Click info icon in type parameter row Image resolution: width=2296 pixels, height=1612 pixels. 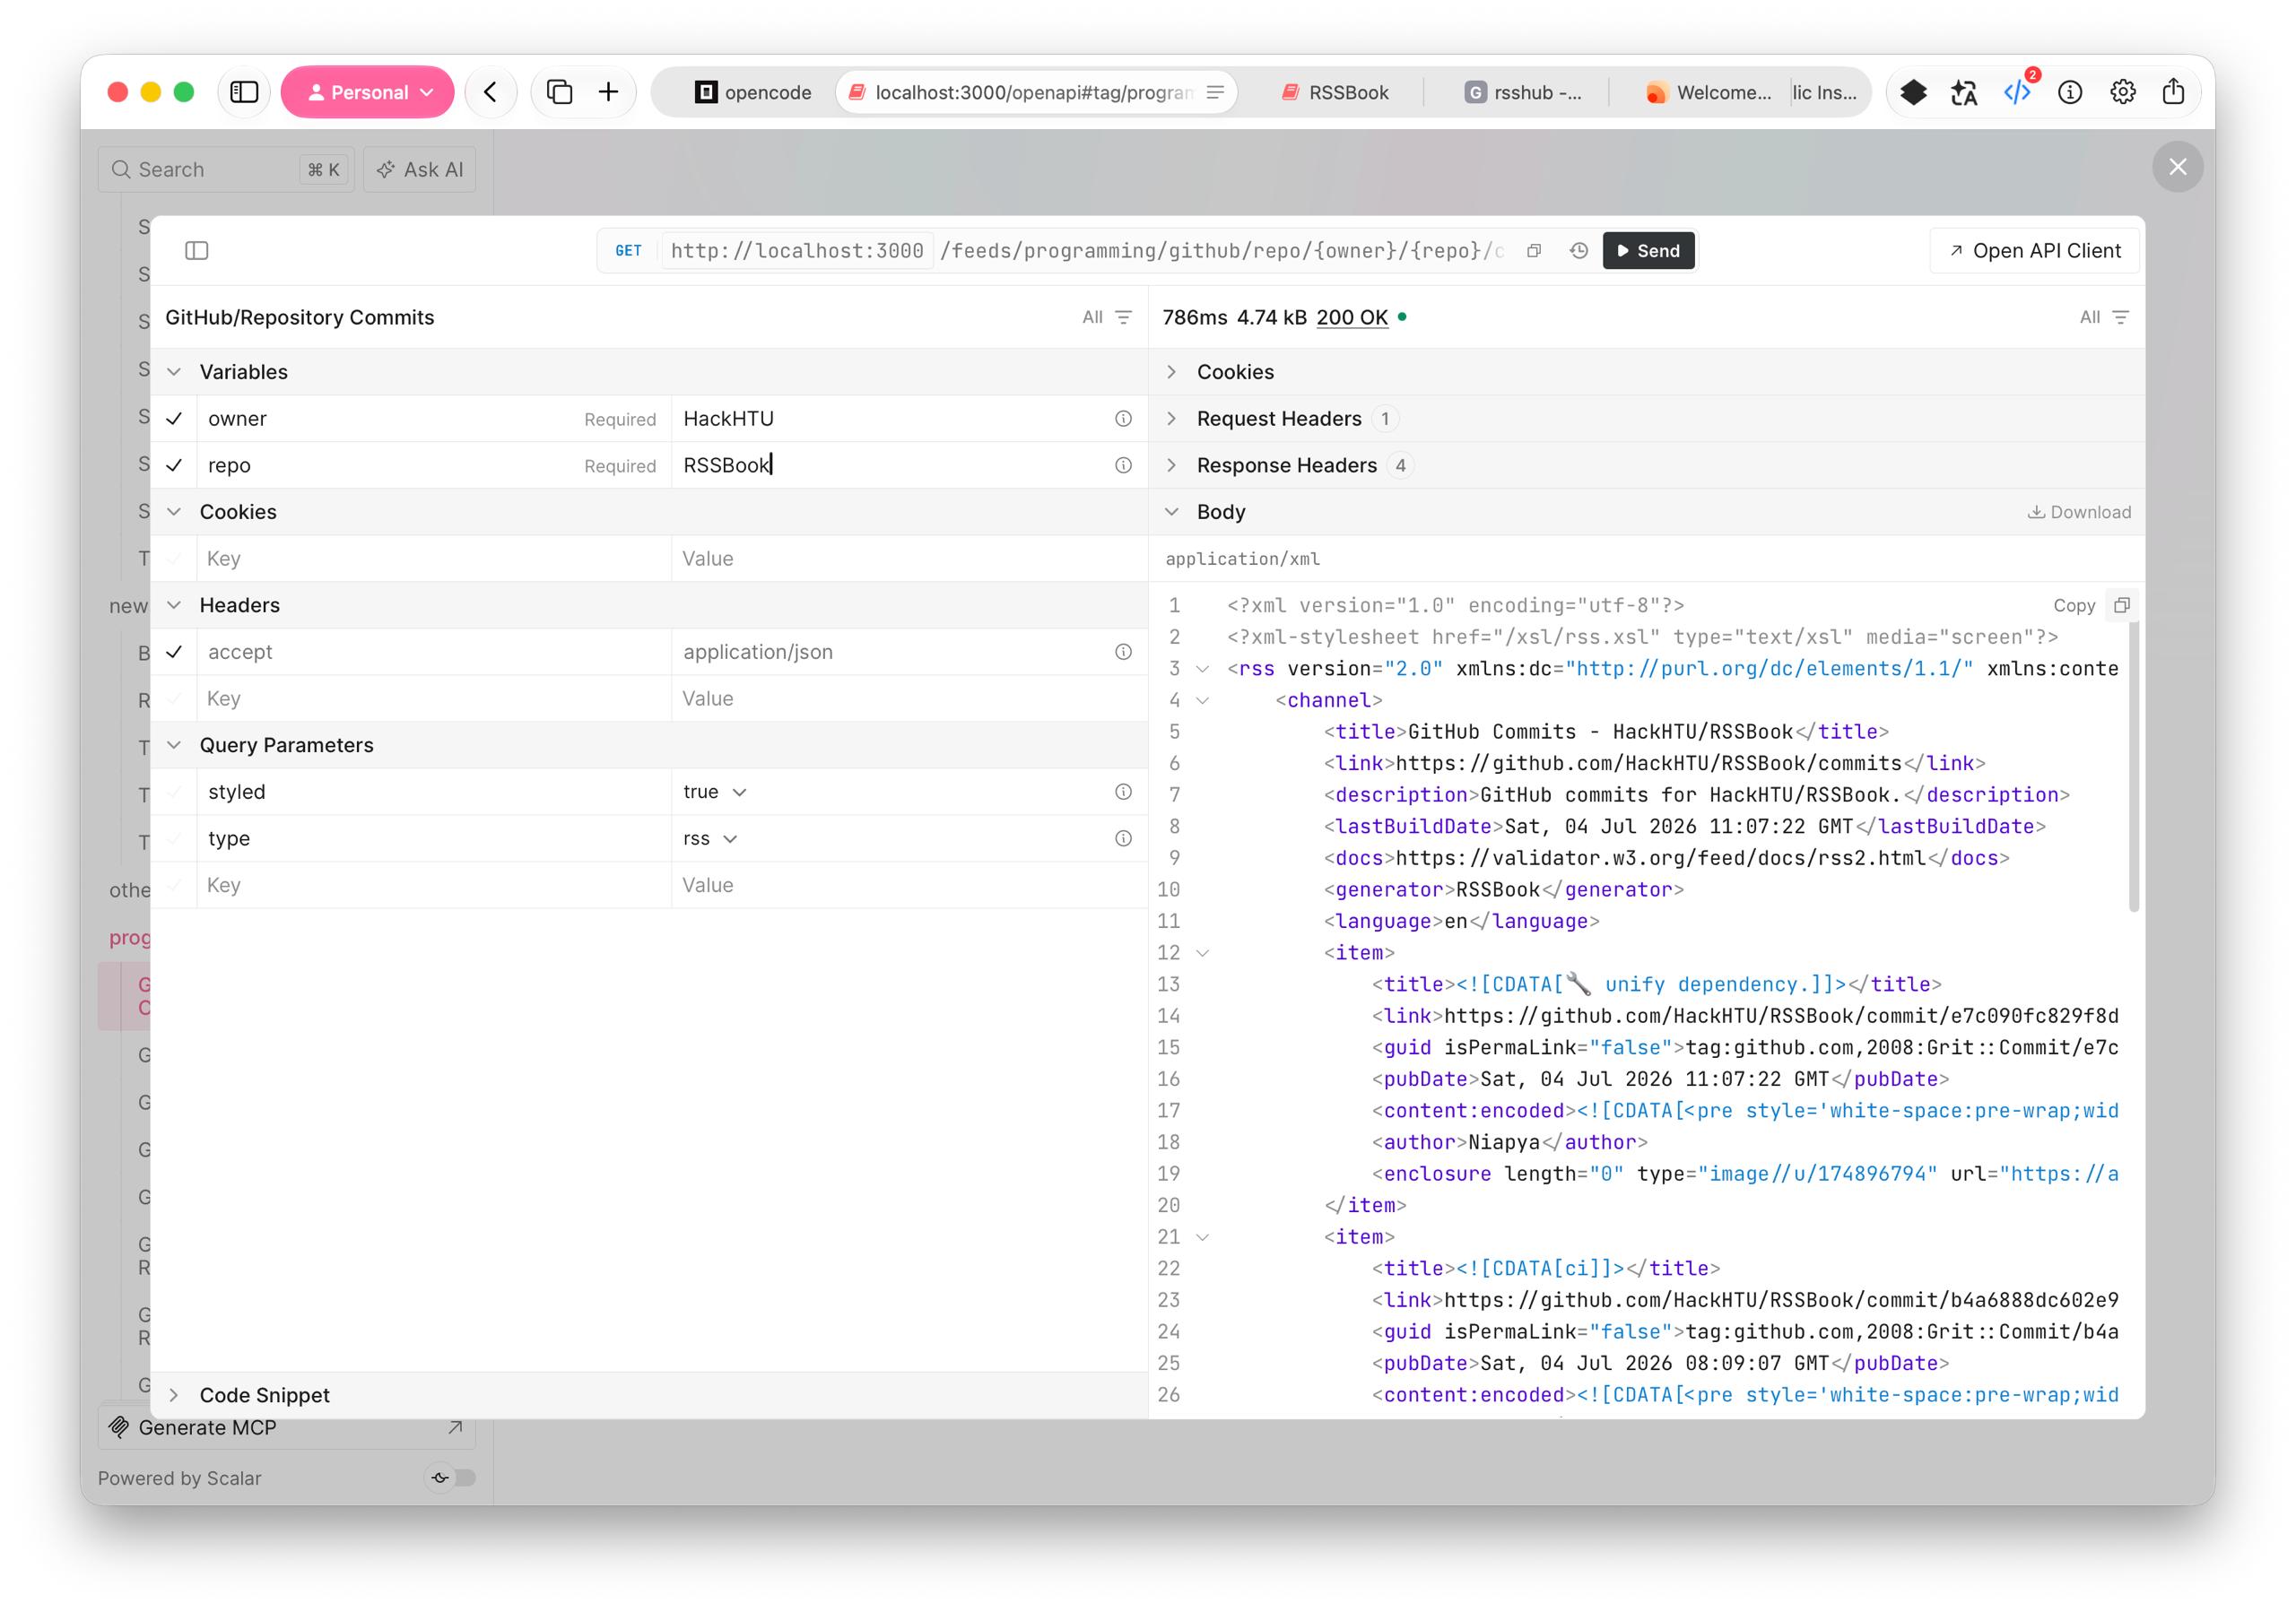click(x=1123, y=838)
